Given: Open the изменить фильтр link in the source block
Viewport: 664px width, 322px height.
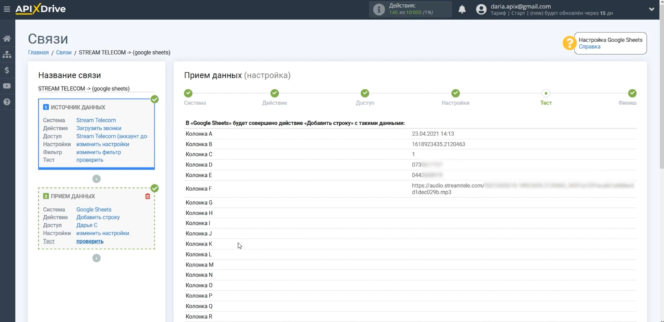Looking at the screenshot, I should click(99, 152).
